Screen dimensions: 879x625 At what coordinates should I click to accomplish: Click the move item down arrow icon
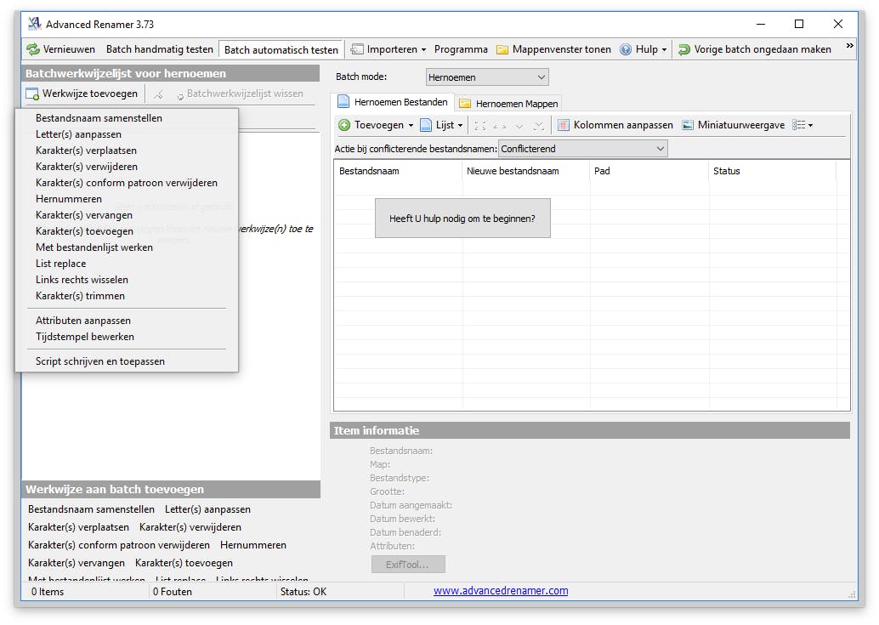pos(519,126)
